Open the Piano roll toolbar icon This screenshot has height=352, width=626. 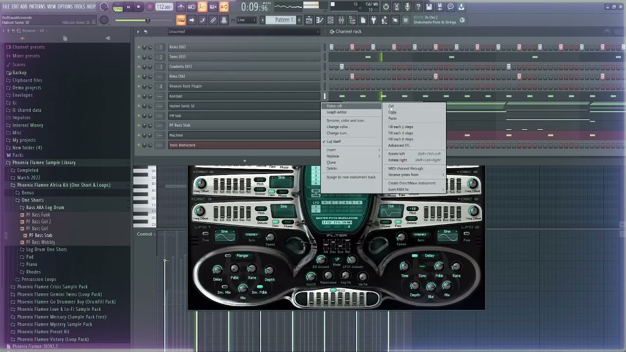(x=320, y=20)
